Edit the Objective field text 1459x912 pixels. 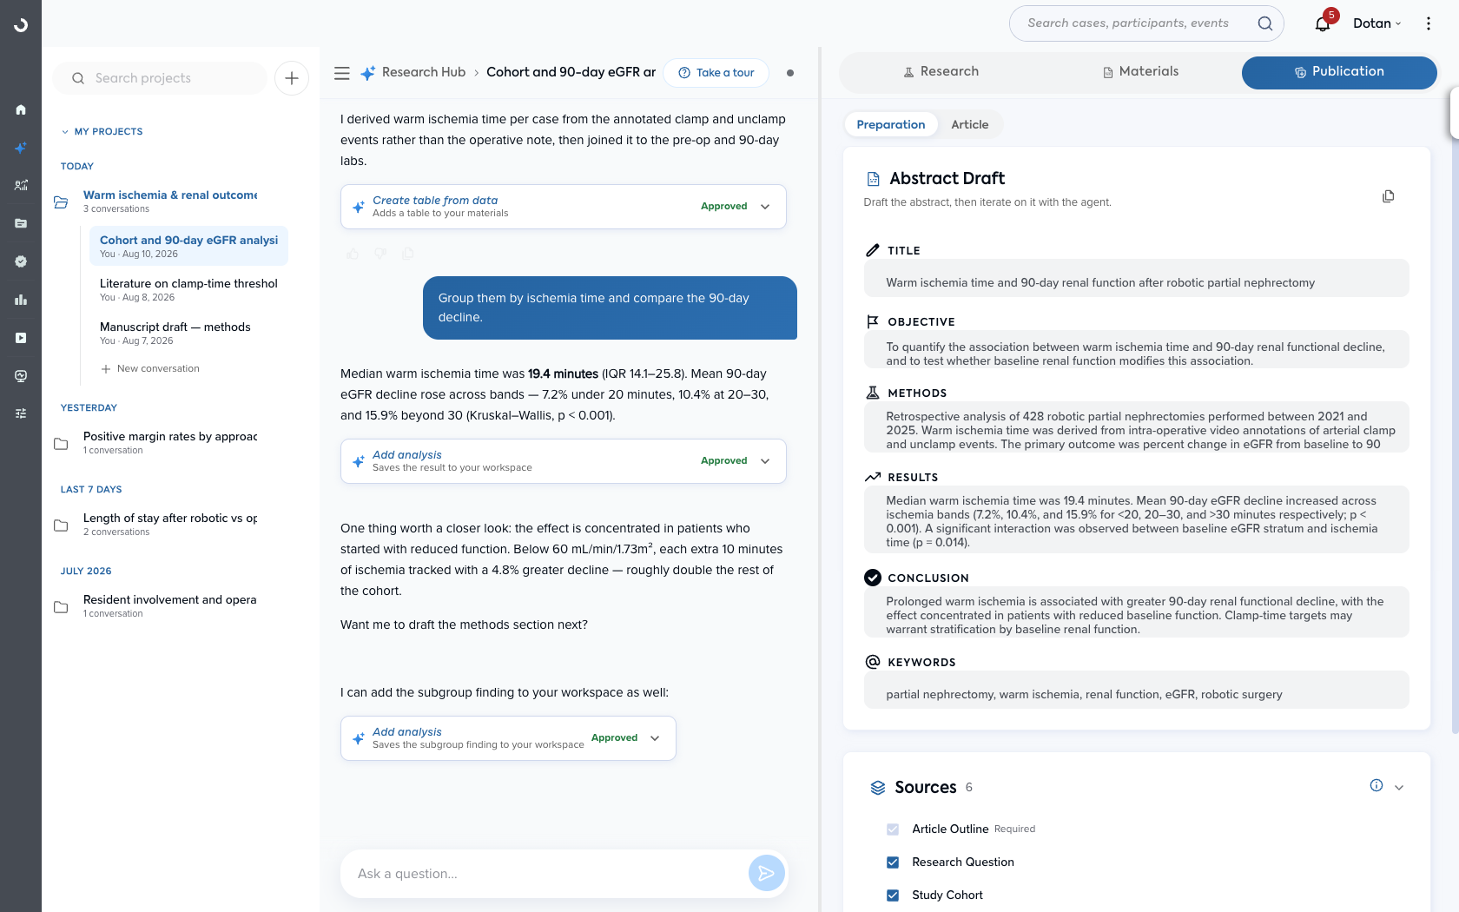tap(1136, 350)
